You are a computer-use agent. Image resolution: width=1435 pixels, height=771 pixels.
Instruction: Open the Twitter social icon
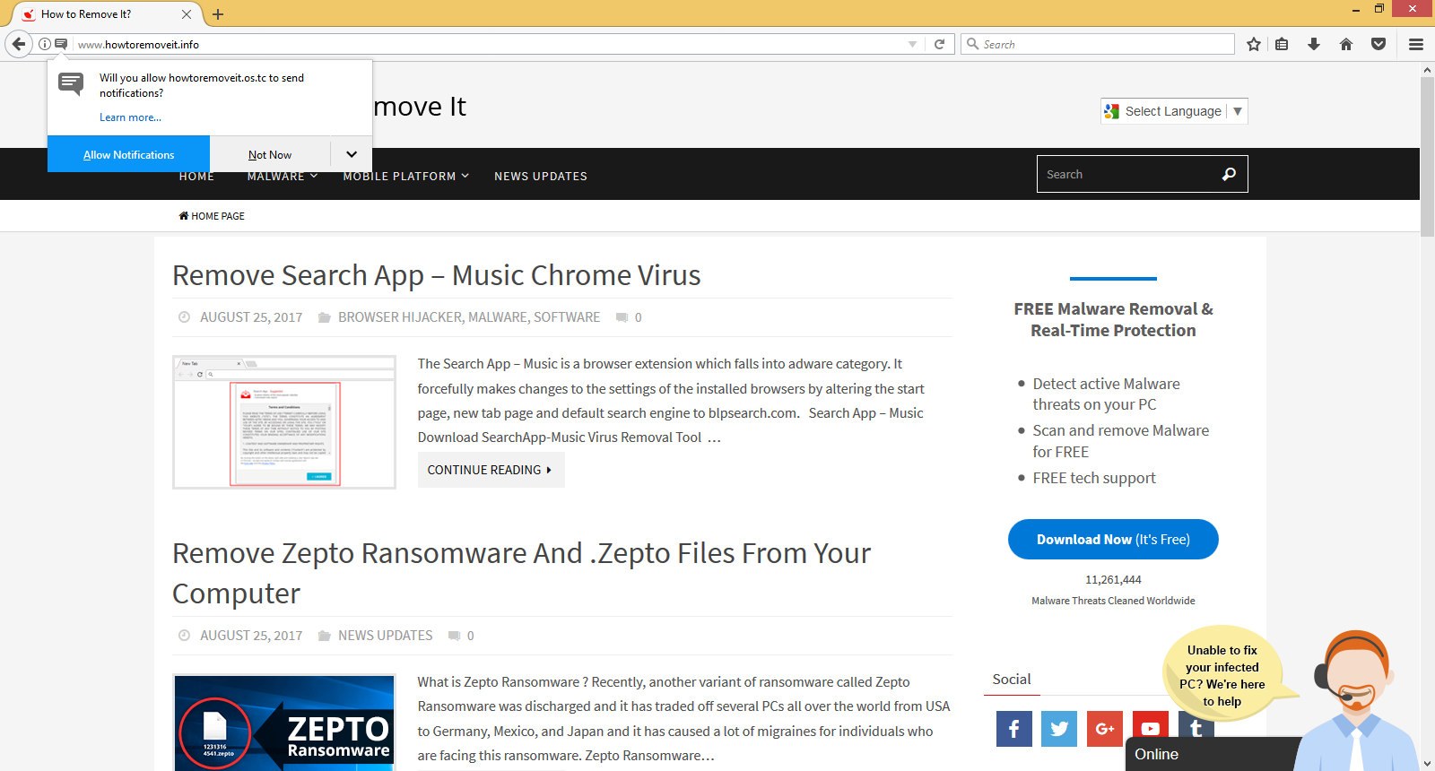1059,729
